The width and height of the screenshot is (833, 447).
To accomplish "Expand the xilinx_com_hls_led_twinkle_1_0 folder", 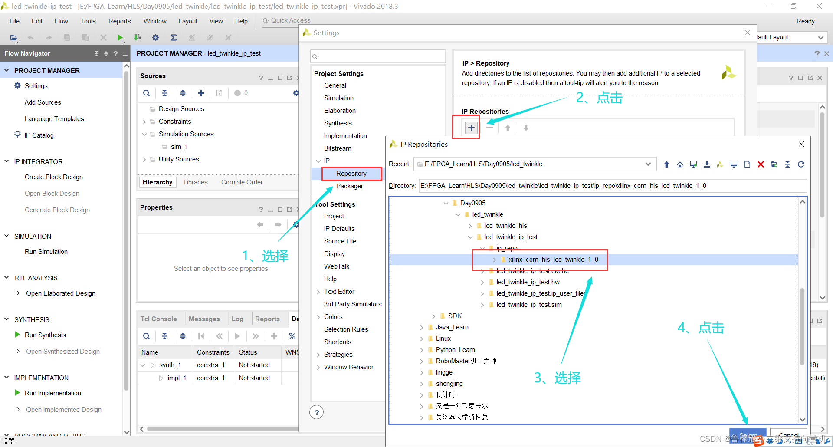I will pyautogui.click(x=495, y=260).
